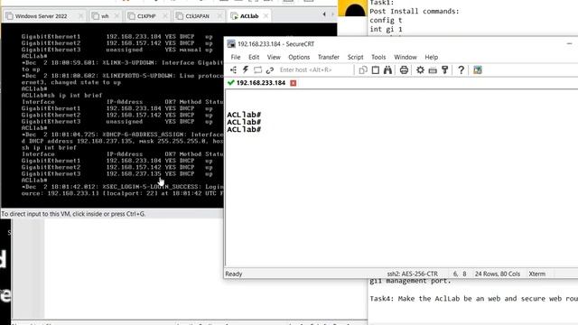The image size is (578, 325).
Task: Switch to the Windows Server 2022 VM tab
Action: pos(41,16)
